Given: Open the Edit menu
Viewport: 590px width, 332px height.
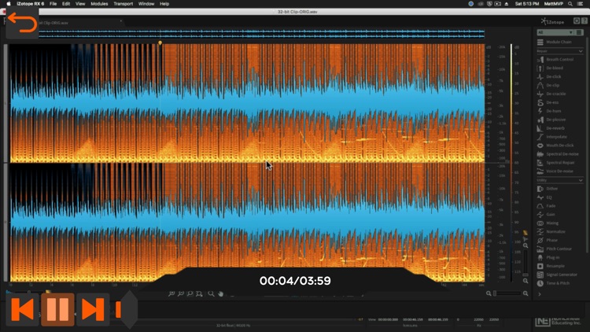Looking at the screenshot, I should 66,4.
